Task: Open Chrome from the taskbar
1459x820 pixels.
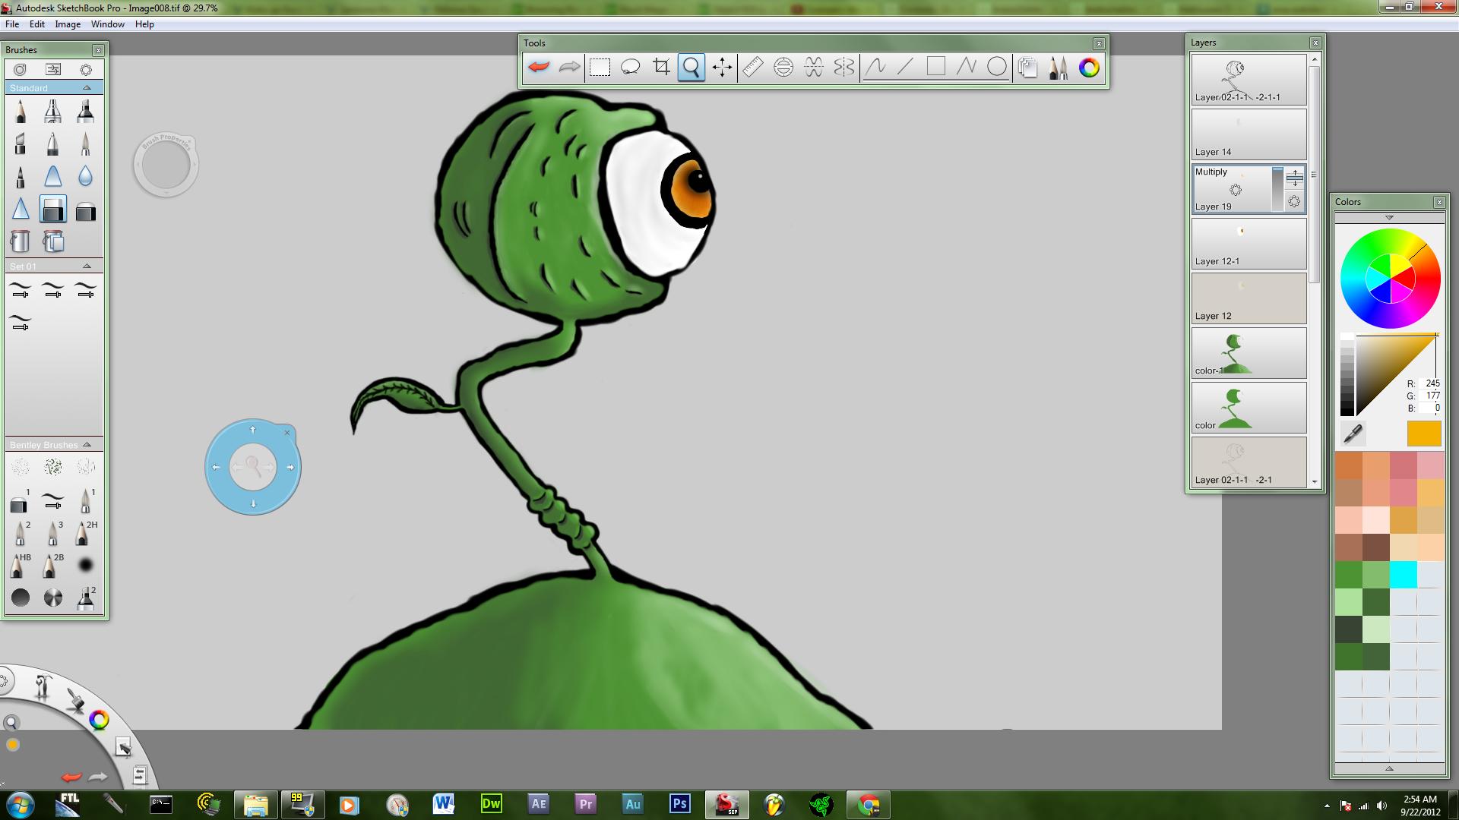Action: [869, 804]
